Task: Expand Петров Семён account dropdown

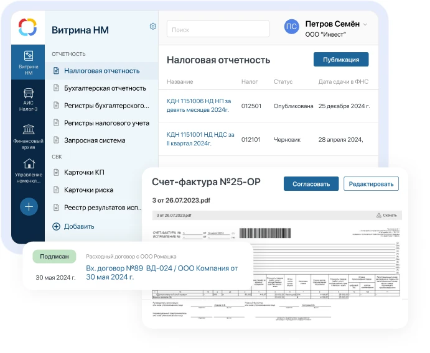Action: coord(365,24)
